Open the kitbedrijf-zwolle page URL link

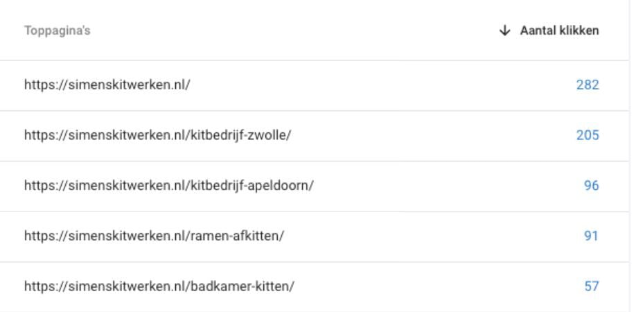[x=157, y=135]
